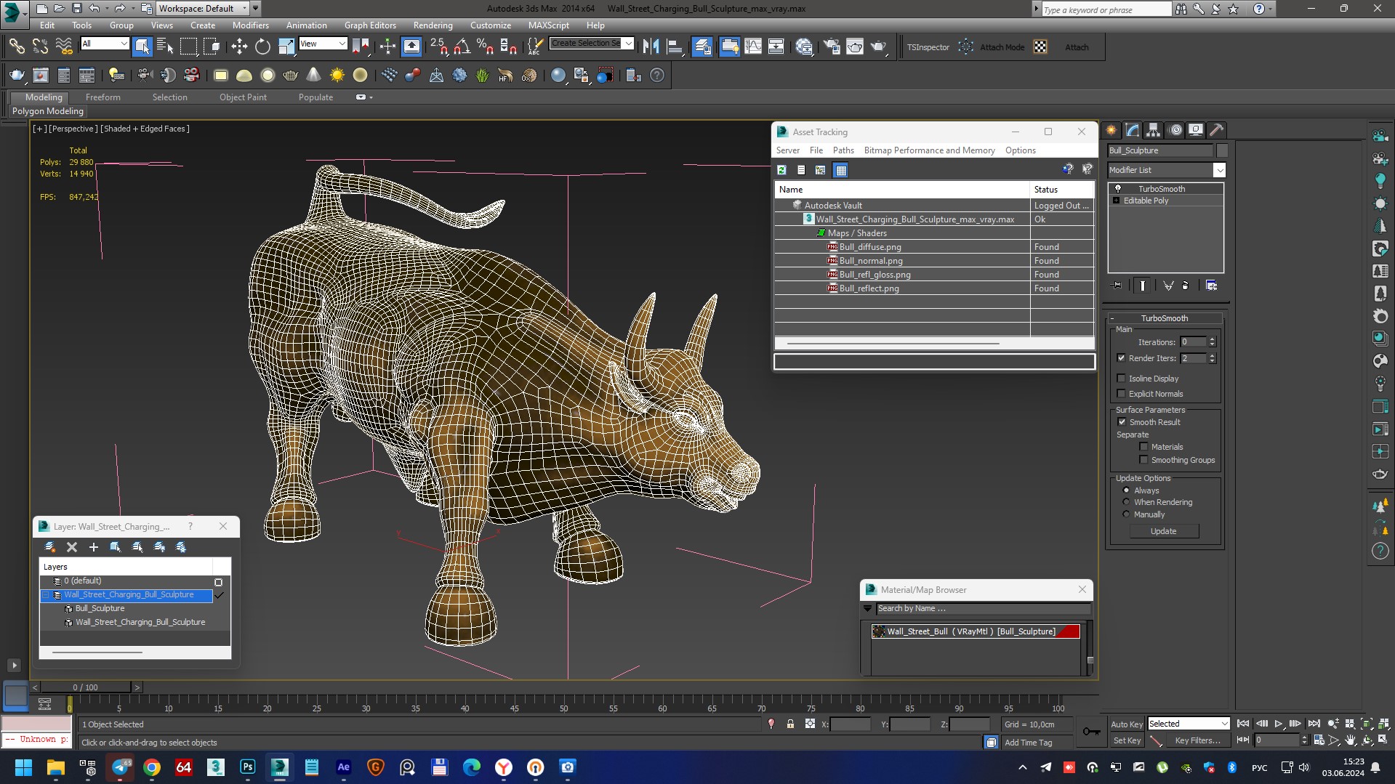Activate the Select Object tool
Viewport: 1395px width, 784px height.
click(142, 47)
